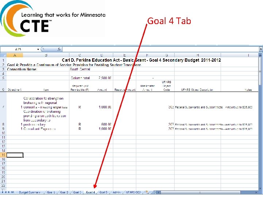Click the 2,500.00 total amount cell
Viewport: 263px width, 197px height.
click(x=102, y=78)
